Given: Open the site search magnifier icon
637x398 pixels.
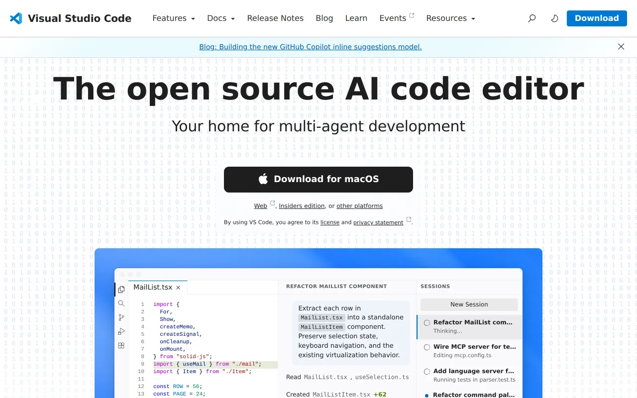Looking at the screenshot, I should point(532,18).
